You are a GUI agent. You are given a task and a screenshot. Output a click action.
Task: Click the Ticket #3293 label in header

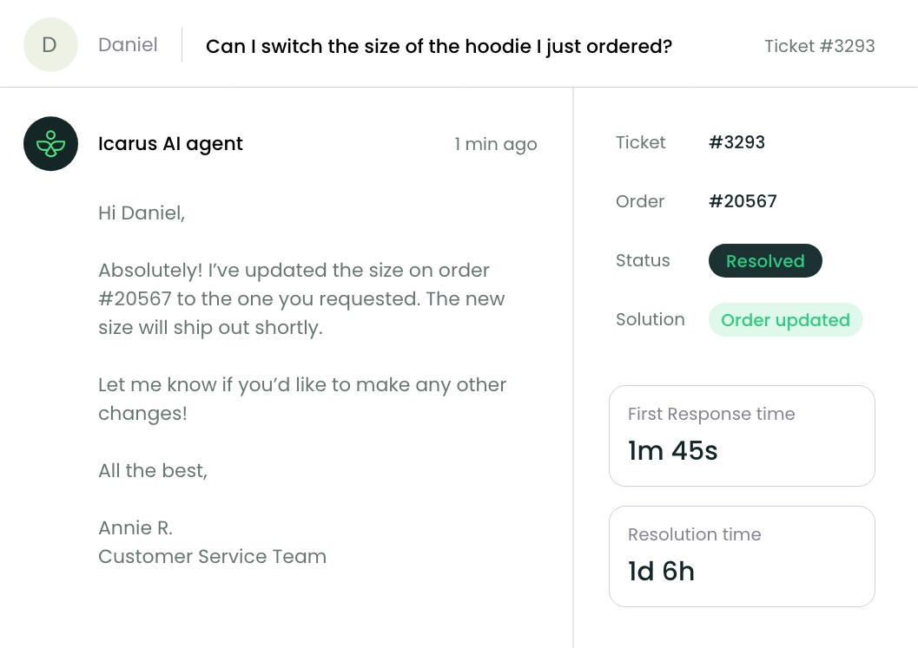[x=820, y=46]
